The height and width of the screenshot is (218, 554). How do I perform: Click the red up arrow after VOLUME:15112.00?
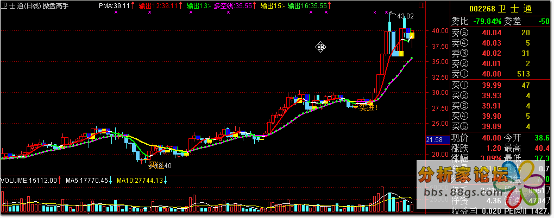[x=60, y=181]
